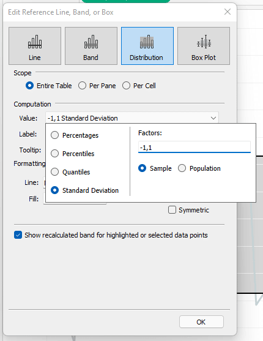Confirm with the OK button
Viewport: 263px width, 341px height.
(x=201, y=322)
